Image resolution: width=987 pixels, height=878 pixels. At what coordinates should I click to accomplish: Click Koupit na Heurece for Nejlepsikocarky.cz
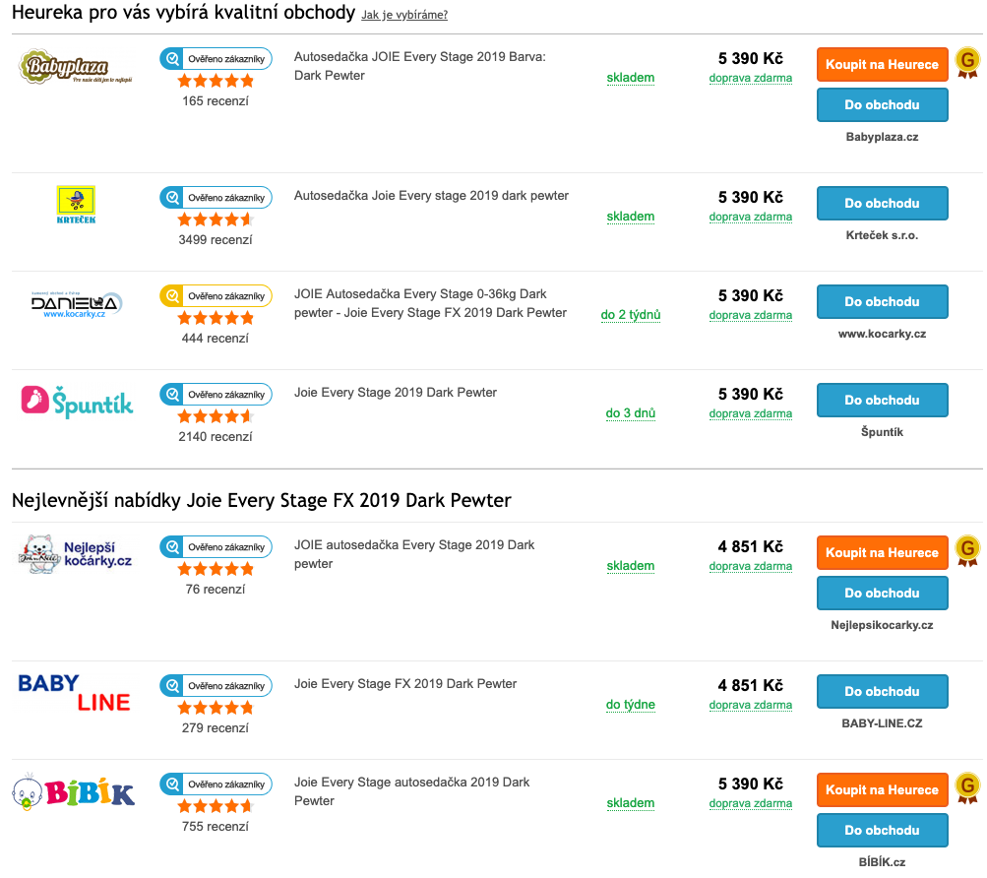coord(882,552)
